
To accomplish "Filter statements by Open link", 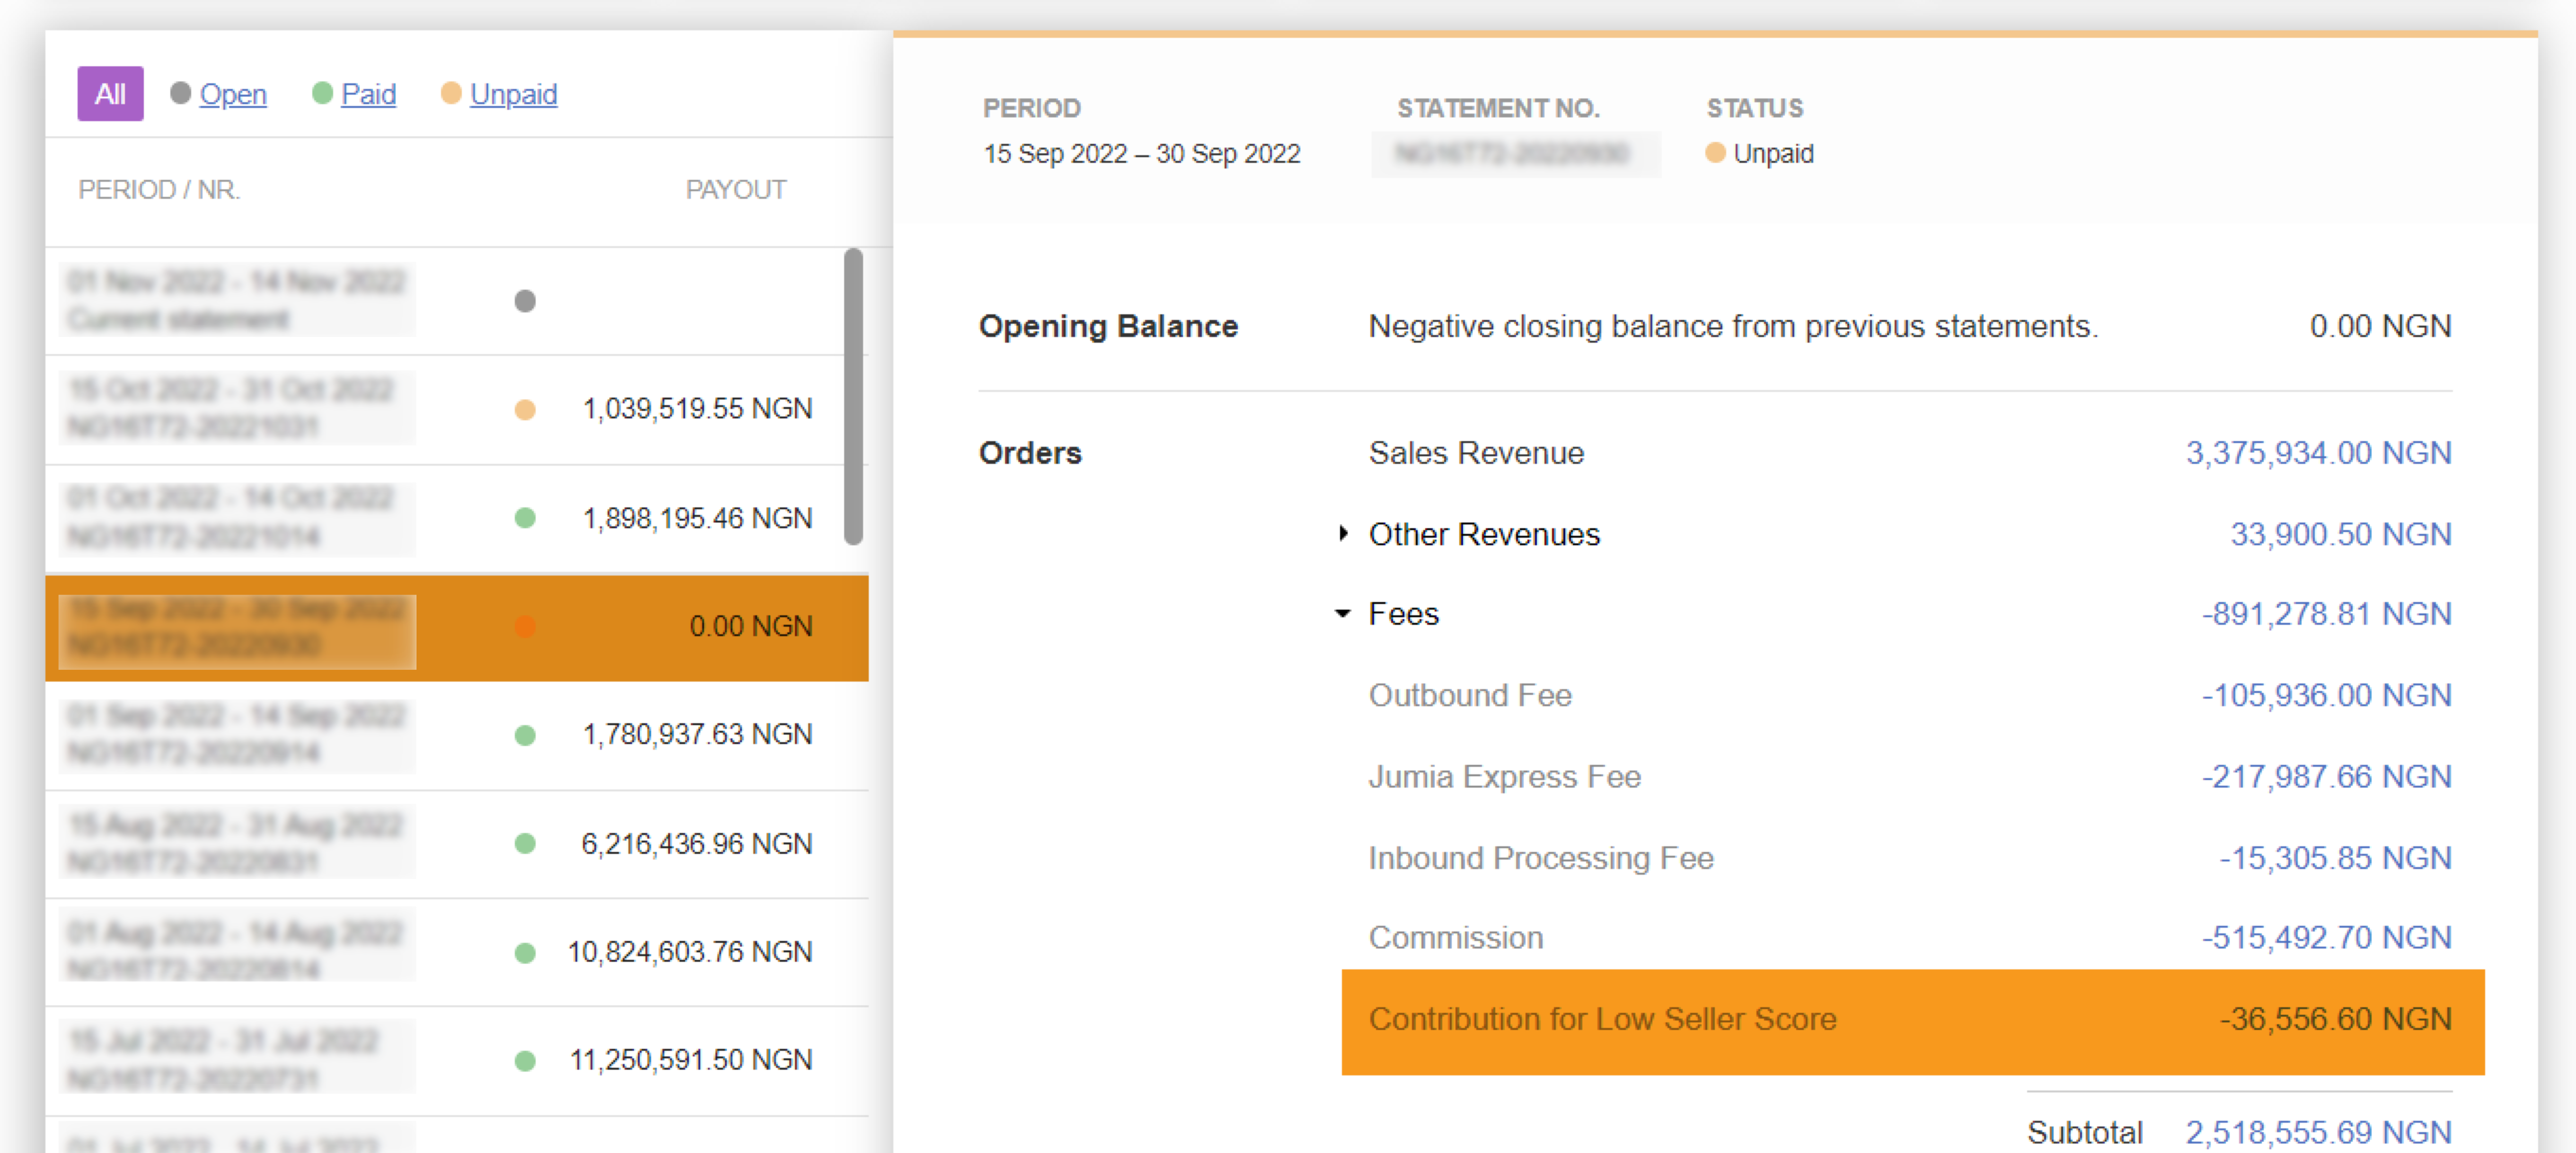I will pyautogui.click(x=232, y=94).
